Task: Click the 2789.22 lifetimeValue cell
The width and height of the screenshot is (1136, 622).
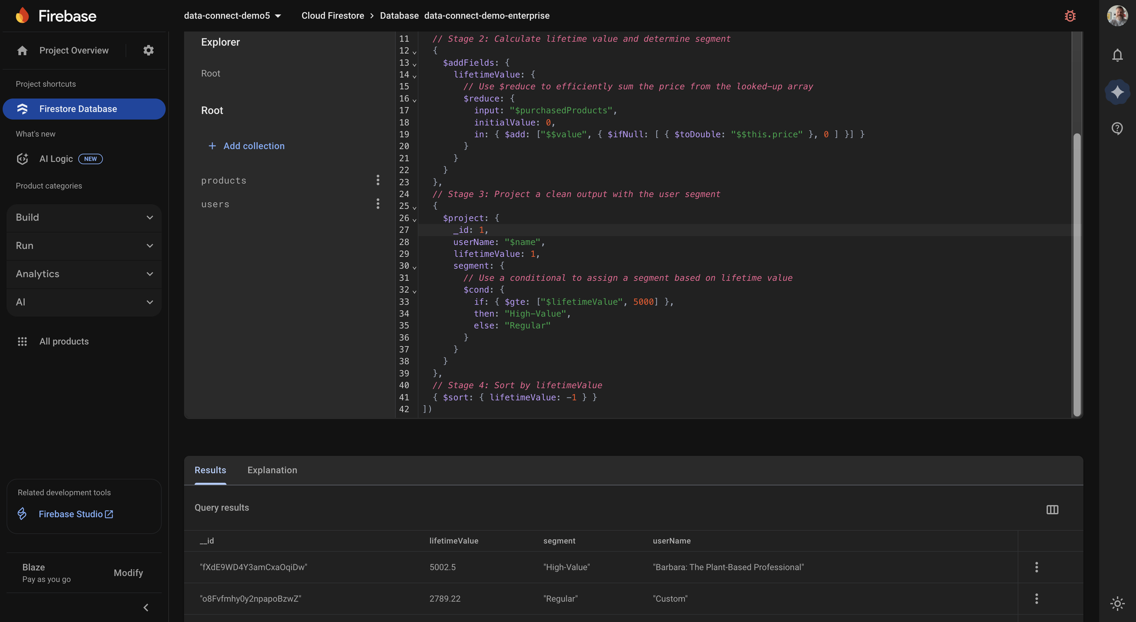Action: 445,599
